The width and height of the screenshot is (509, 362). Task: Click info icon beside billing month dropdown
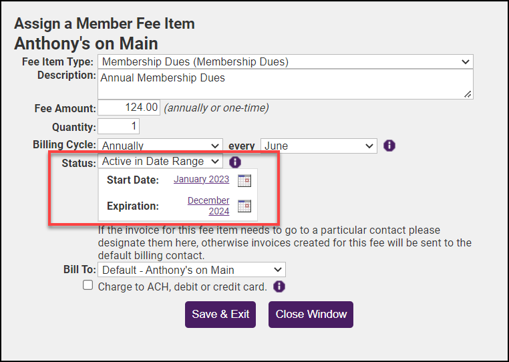[390, 145]
